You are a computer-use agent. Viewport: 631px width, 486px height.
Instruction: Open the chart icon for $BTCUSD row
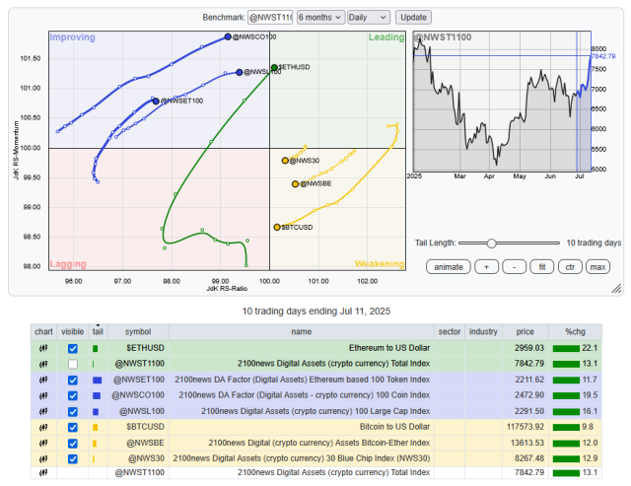point(44,426)
